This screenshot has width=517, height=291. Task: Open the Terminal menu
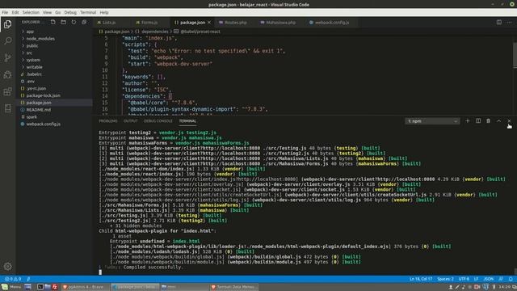[x=88, y=12]
